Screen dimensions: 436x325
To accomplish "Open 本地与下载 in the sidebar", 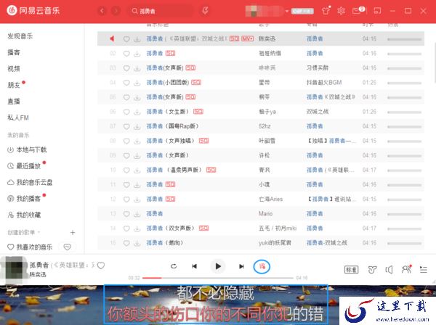I will [27, 150].
